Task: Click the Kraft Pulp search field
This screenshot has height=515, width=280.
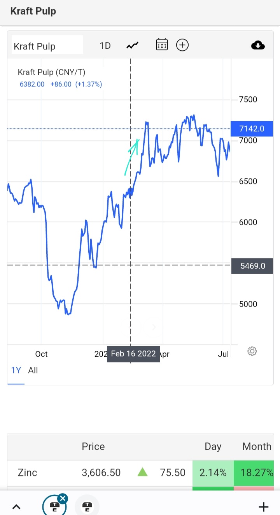Action: 47,46
